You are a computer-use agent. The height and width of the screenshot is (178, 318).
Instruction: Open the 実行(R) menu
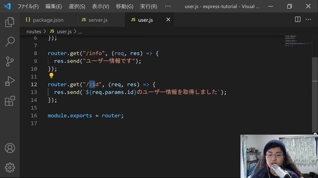point(149,6)
